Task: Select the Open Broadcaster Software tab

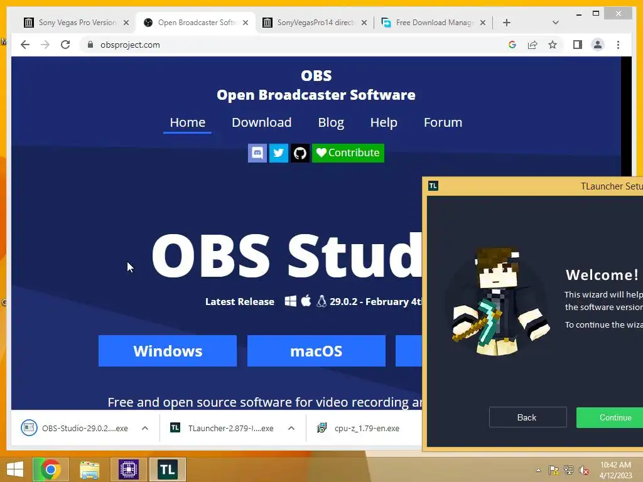Action: click(x=196, y=23)
